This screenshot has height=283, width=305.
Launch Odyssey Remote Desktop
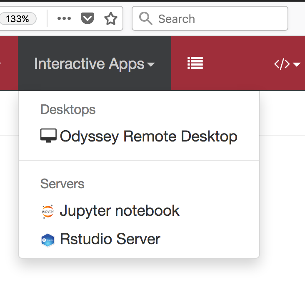tap(139, 136)
